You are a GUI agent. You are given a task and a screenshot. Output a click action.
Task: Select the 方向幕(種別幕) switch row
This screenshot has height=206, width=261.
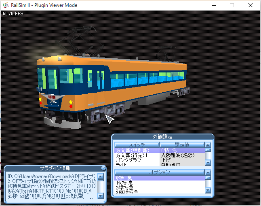tap(137, 151)
